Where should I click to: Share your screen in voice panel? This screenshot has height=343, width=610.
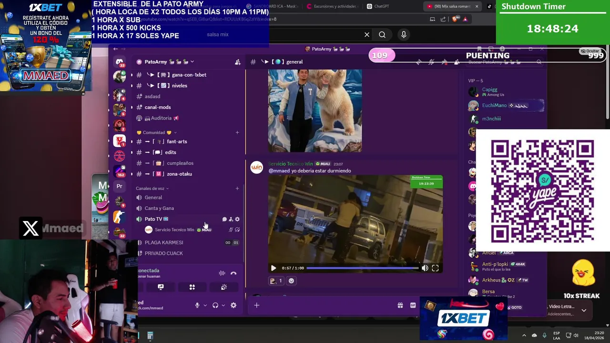(161, 287)
